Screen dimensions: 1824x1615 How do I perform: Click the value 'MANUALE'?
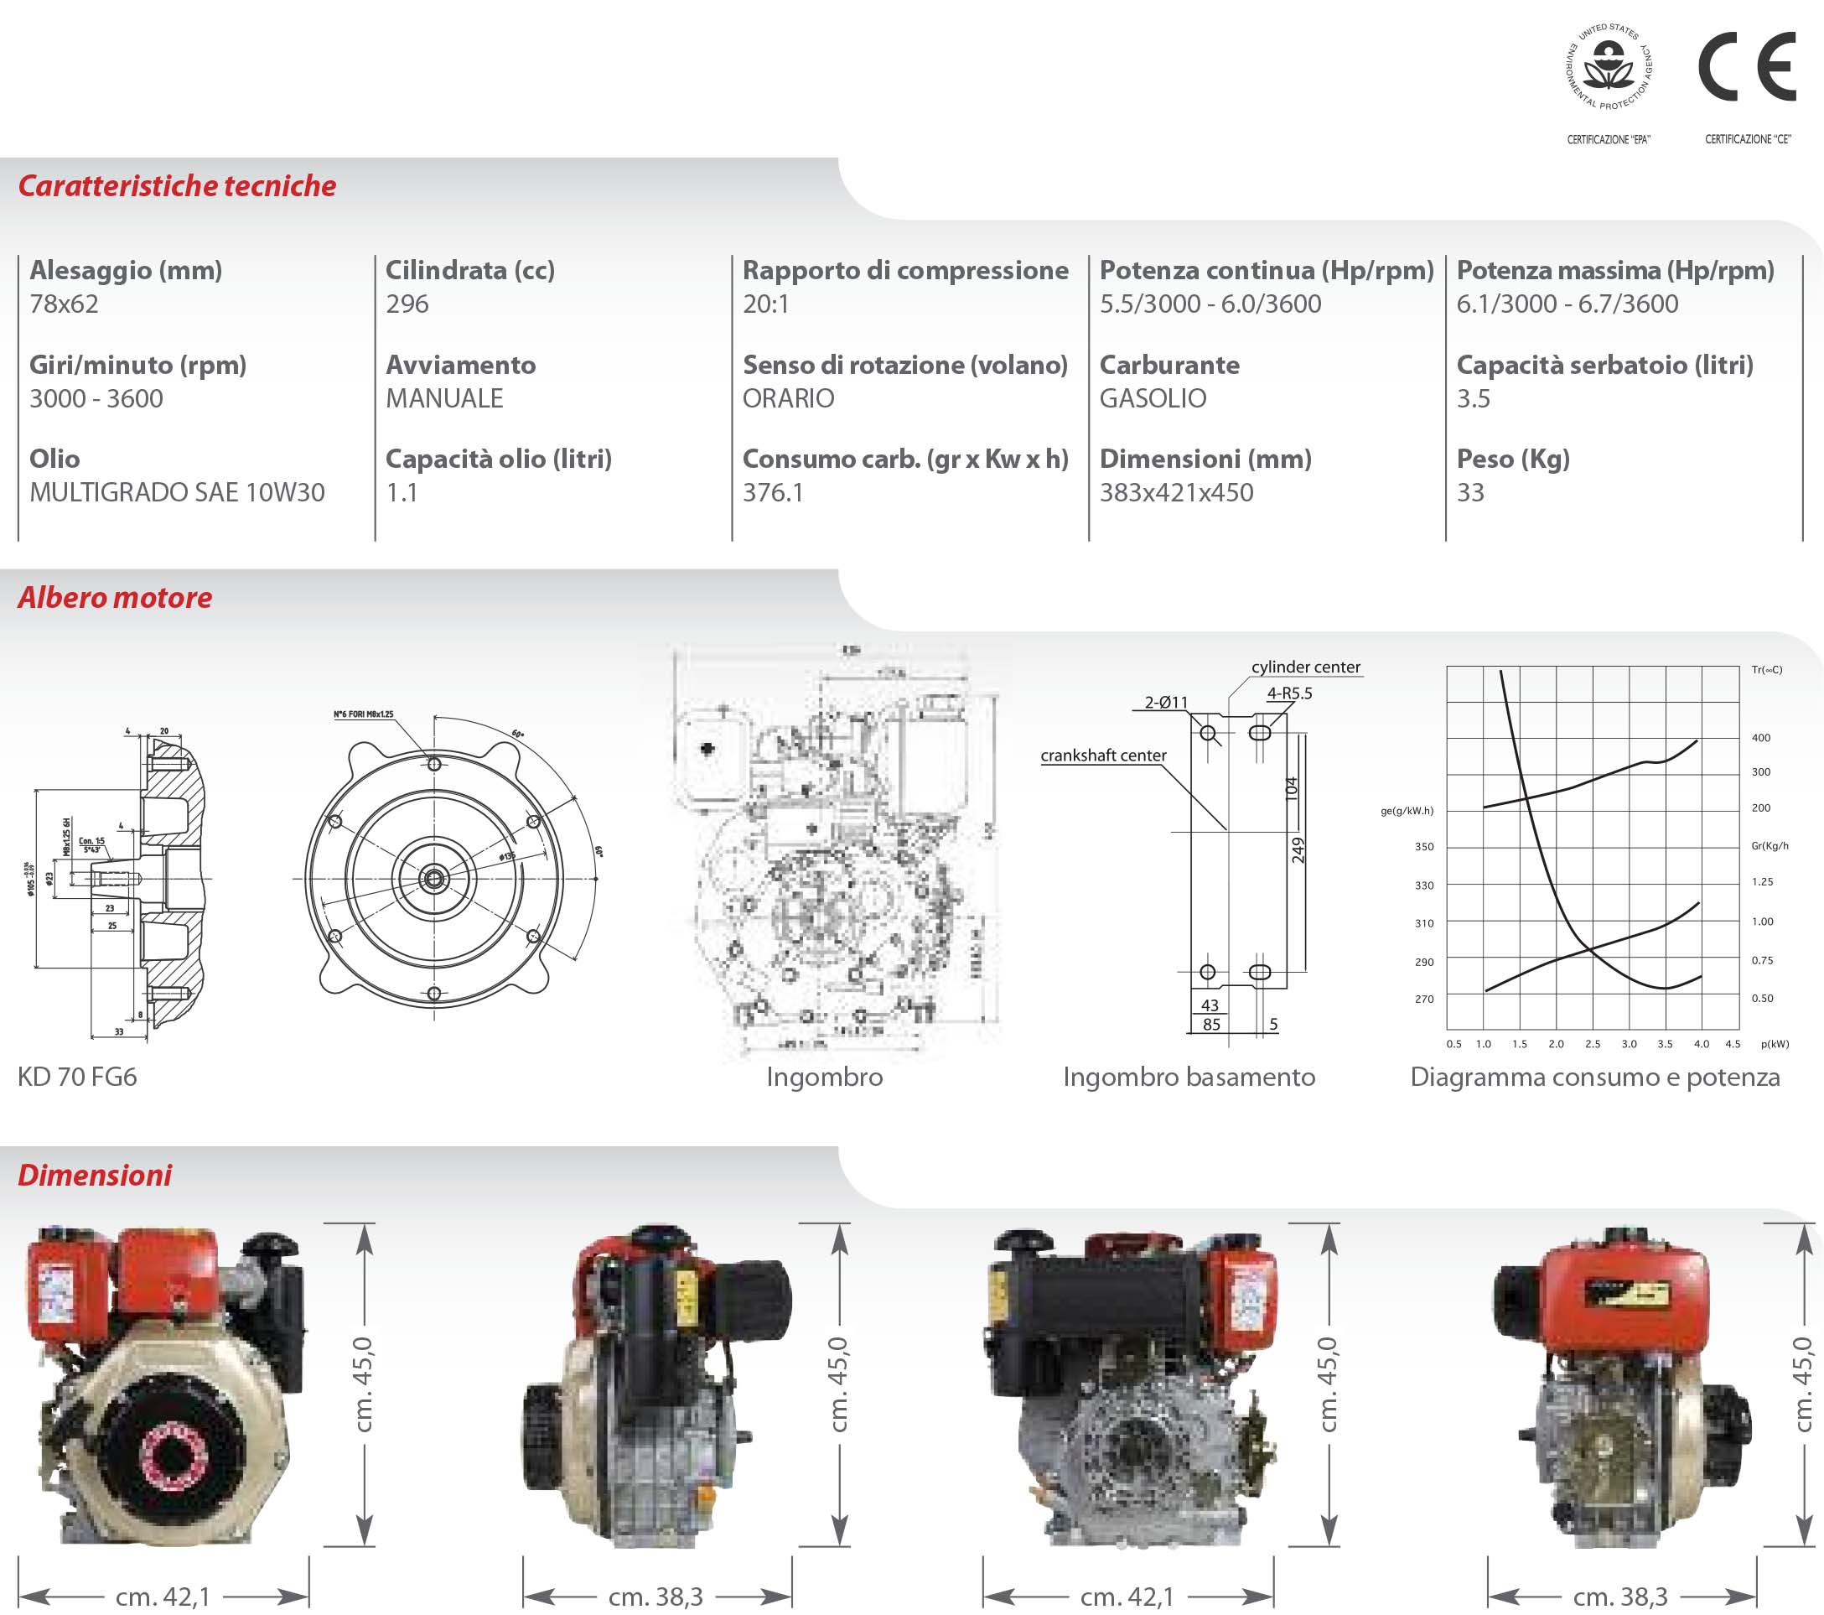point(444,399)
